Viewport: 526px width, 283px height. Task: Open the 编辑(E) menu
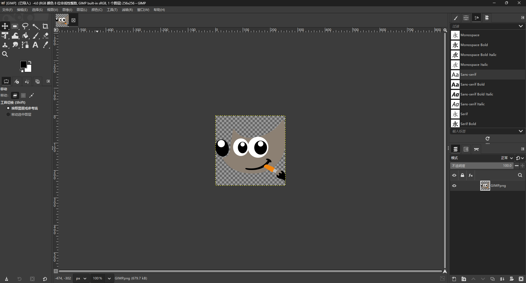point(22,10)
